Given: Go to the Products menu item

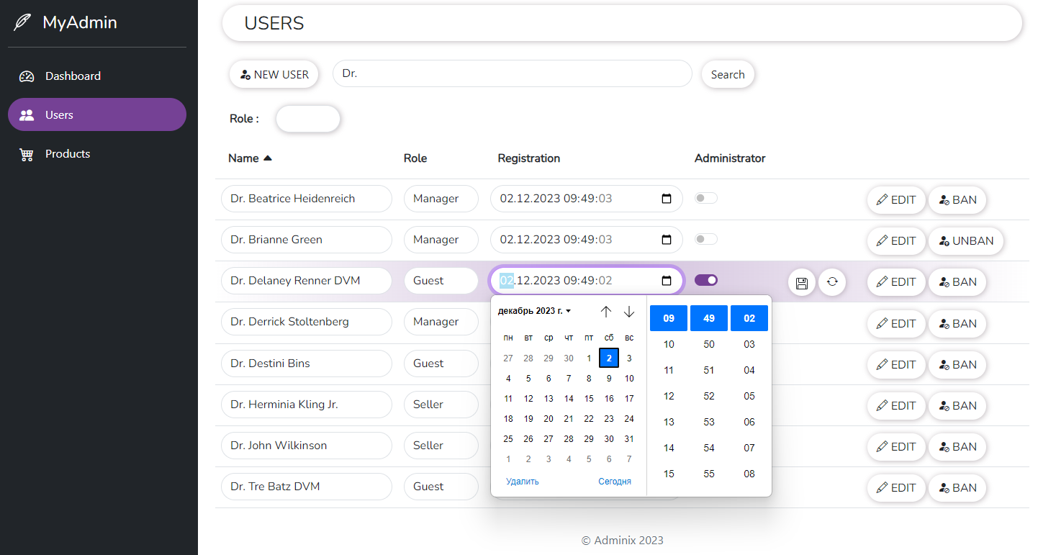Looking at the screenshot, I should click(x=97, y=154).
